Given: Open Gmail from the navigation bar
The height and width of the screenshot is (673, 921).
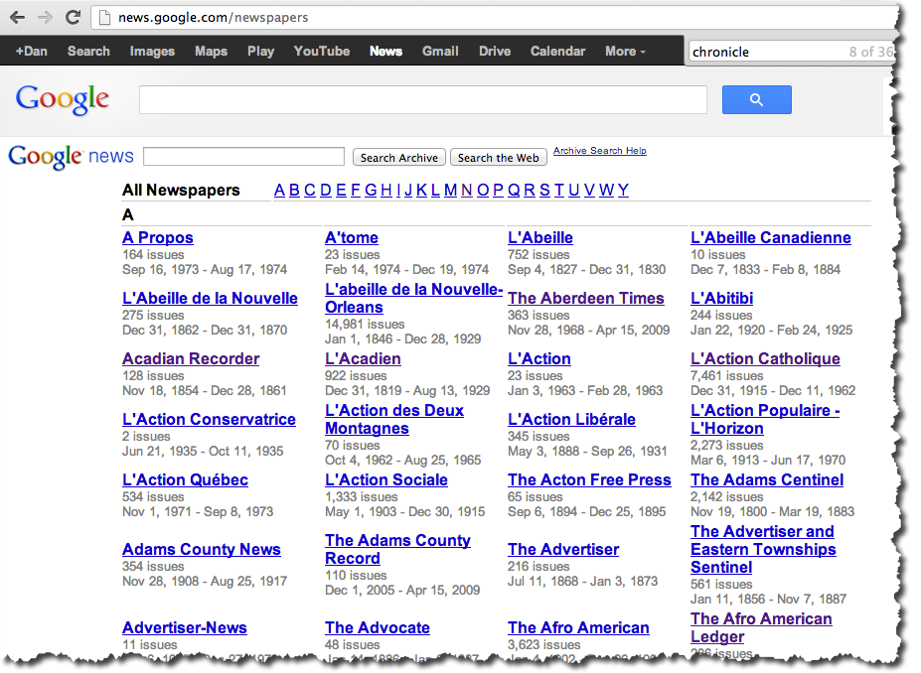Looking at the screenshot, I should coord(440,51).
